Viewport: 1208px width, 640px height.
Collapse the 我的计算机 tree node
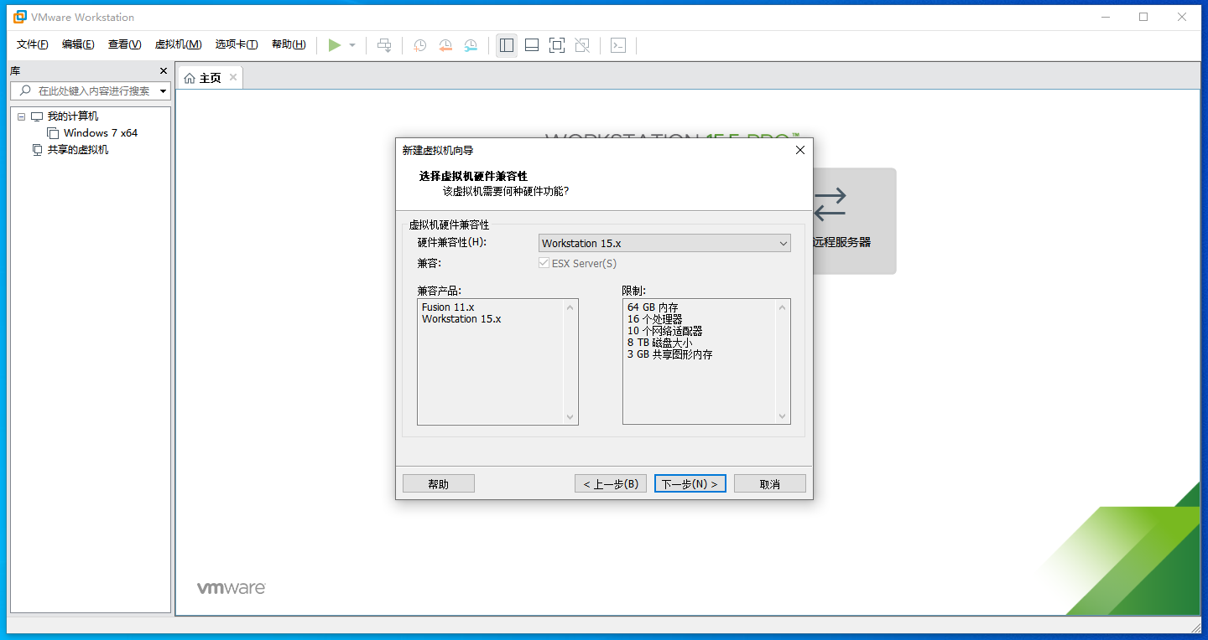coord(22,116)
